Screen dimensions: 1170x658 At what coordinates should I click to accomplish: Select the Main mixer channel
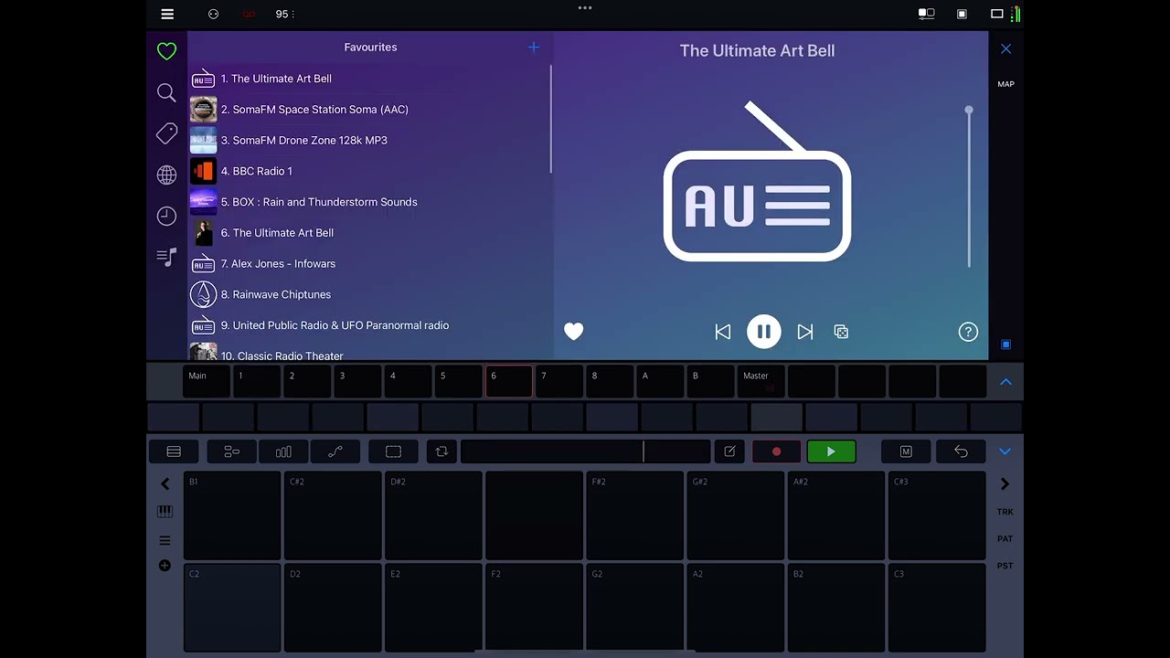click(207, 381)
